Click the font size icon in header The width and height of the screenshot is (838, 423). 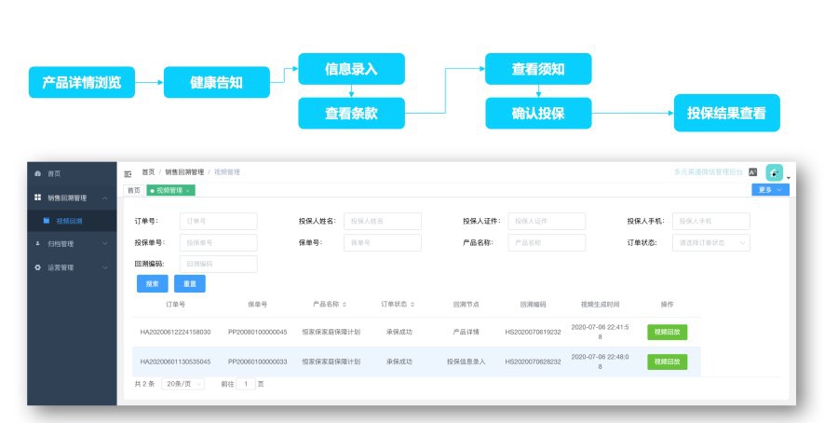(752, 172)
